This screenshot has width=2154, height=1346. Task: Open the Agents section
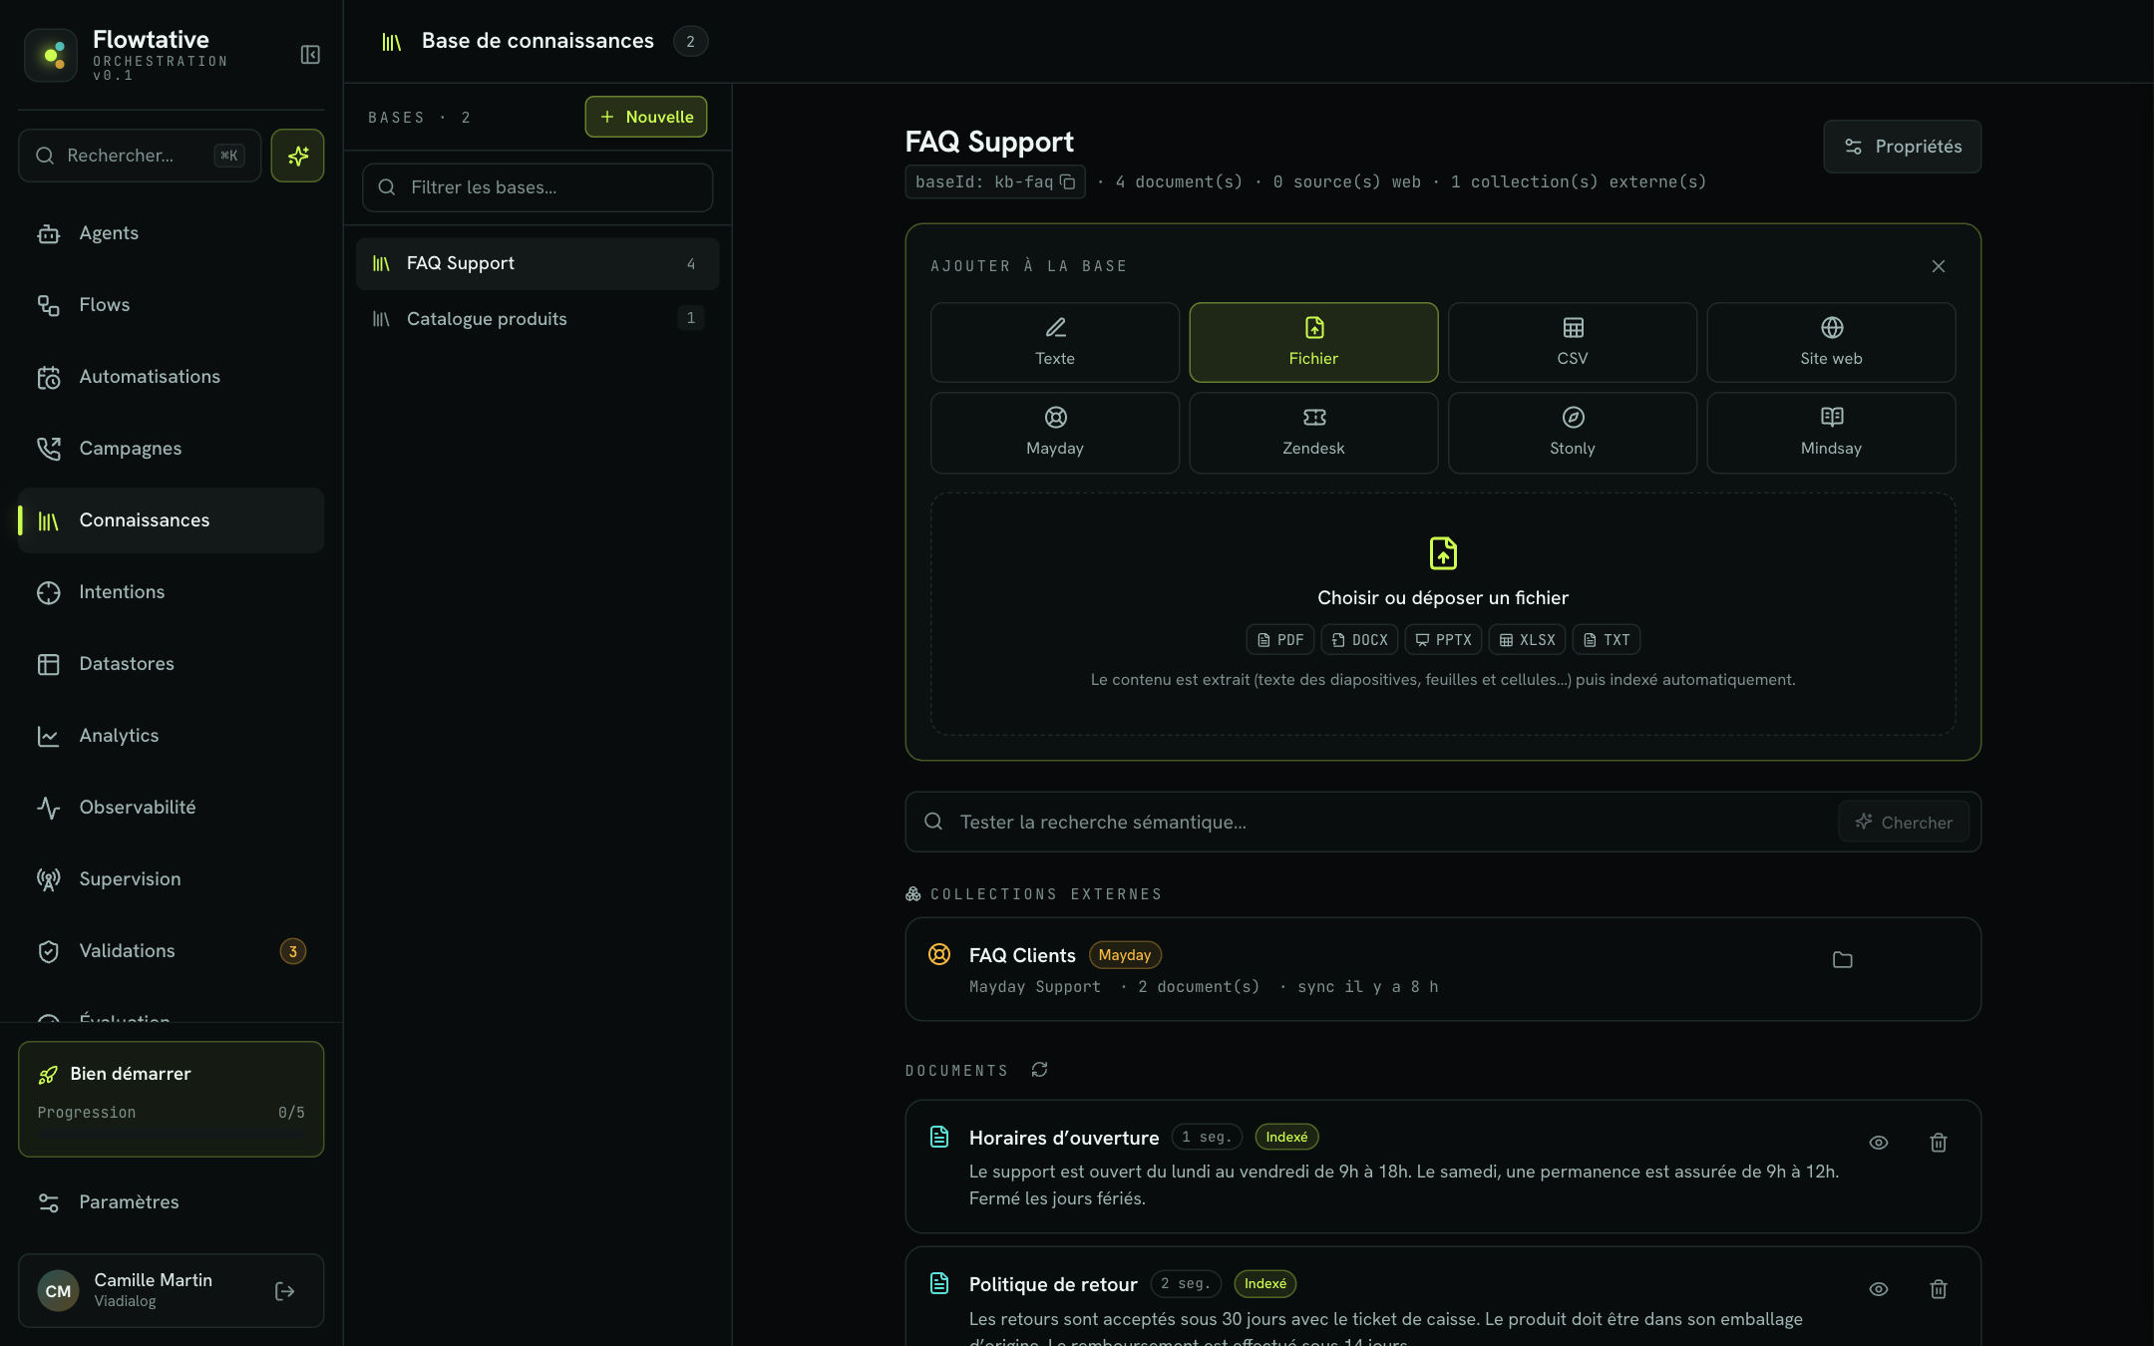pyautogui.click(x=171, y=233)
